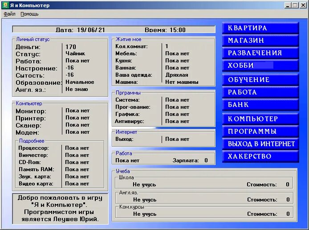Click Не учусь in Школа group
Screen dimensions: 309x230
point(144,185)
